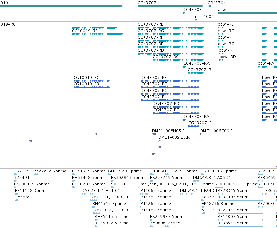277x228 pixels.
Task: Click protein CG43707-PD label
Action: [x=166, y=104]
